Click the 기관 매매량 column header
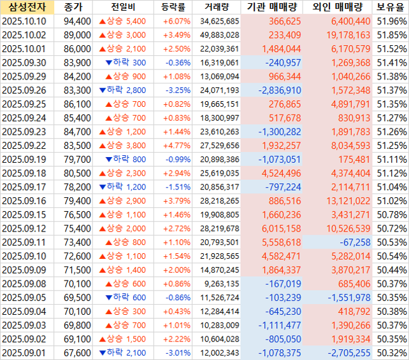Screen dimensions: 409x360 [272, 7]
